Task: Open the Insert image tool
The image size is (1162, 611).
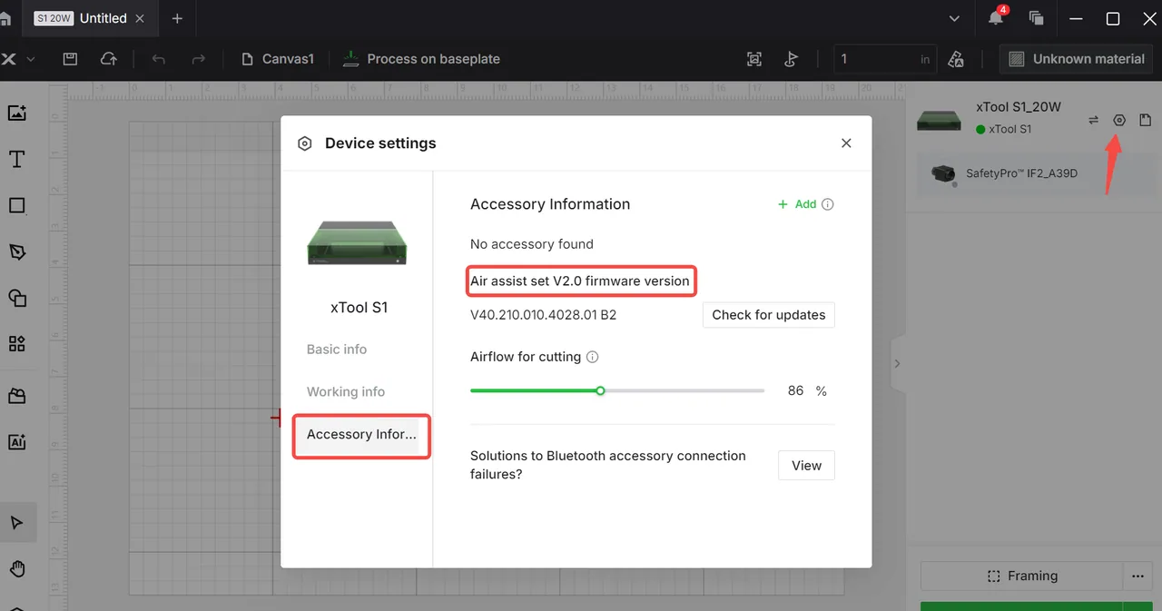Action: pos(16,113)
